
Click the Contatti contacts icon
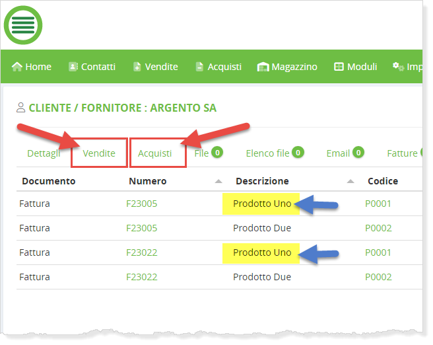point(73,67)
